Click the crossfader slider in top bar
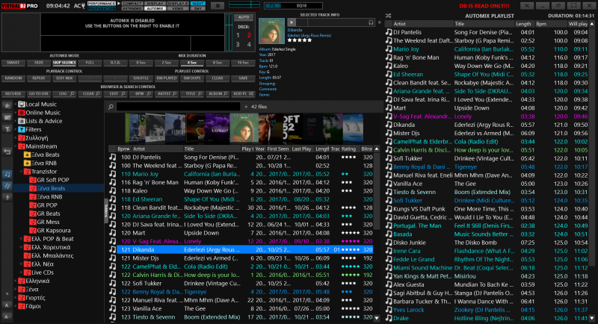The width and height of the screenshot is (598, 324). point(244,5)
